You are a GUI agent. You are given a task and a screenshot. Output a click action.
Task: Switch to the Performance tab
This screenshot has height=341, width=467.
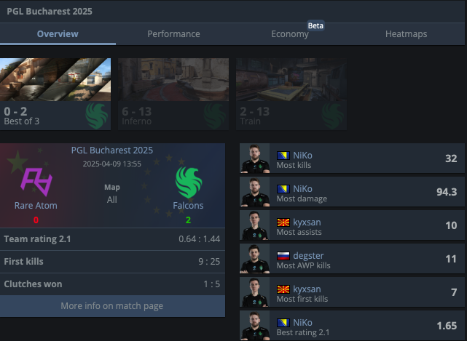(173, 34)
